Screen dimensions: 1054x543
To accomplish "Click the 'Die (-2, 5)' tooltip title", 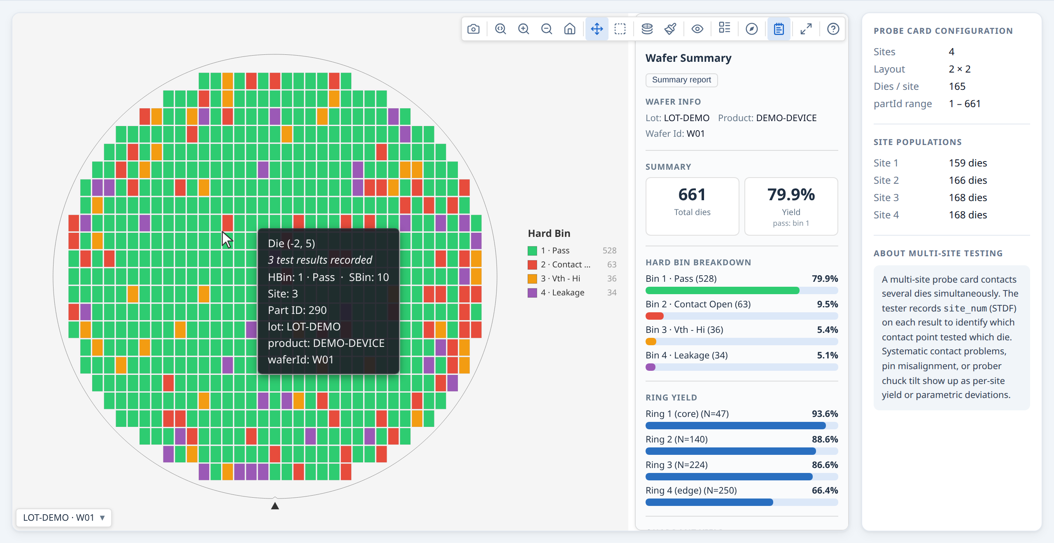I will [291, 243].
